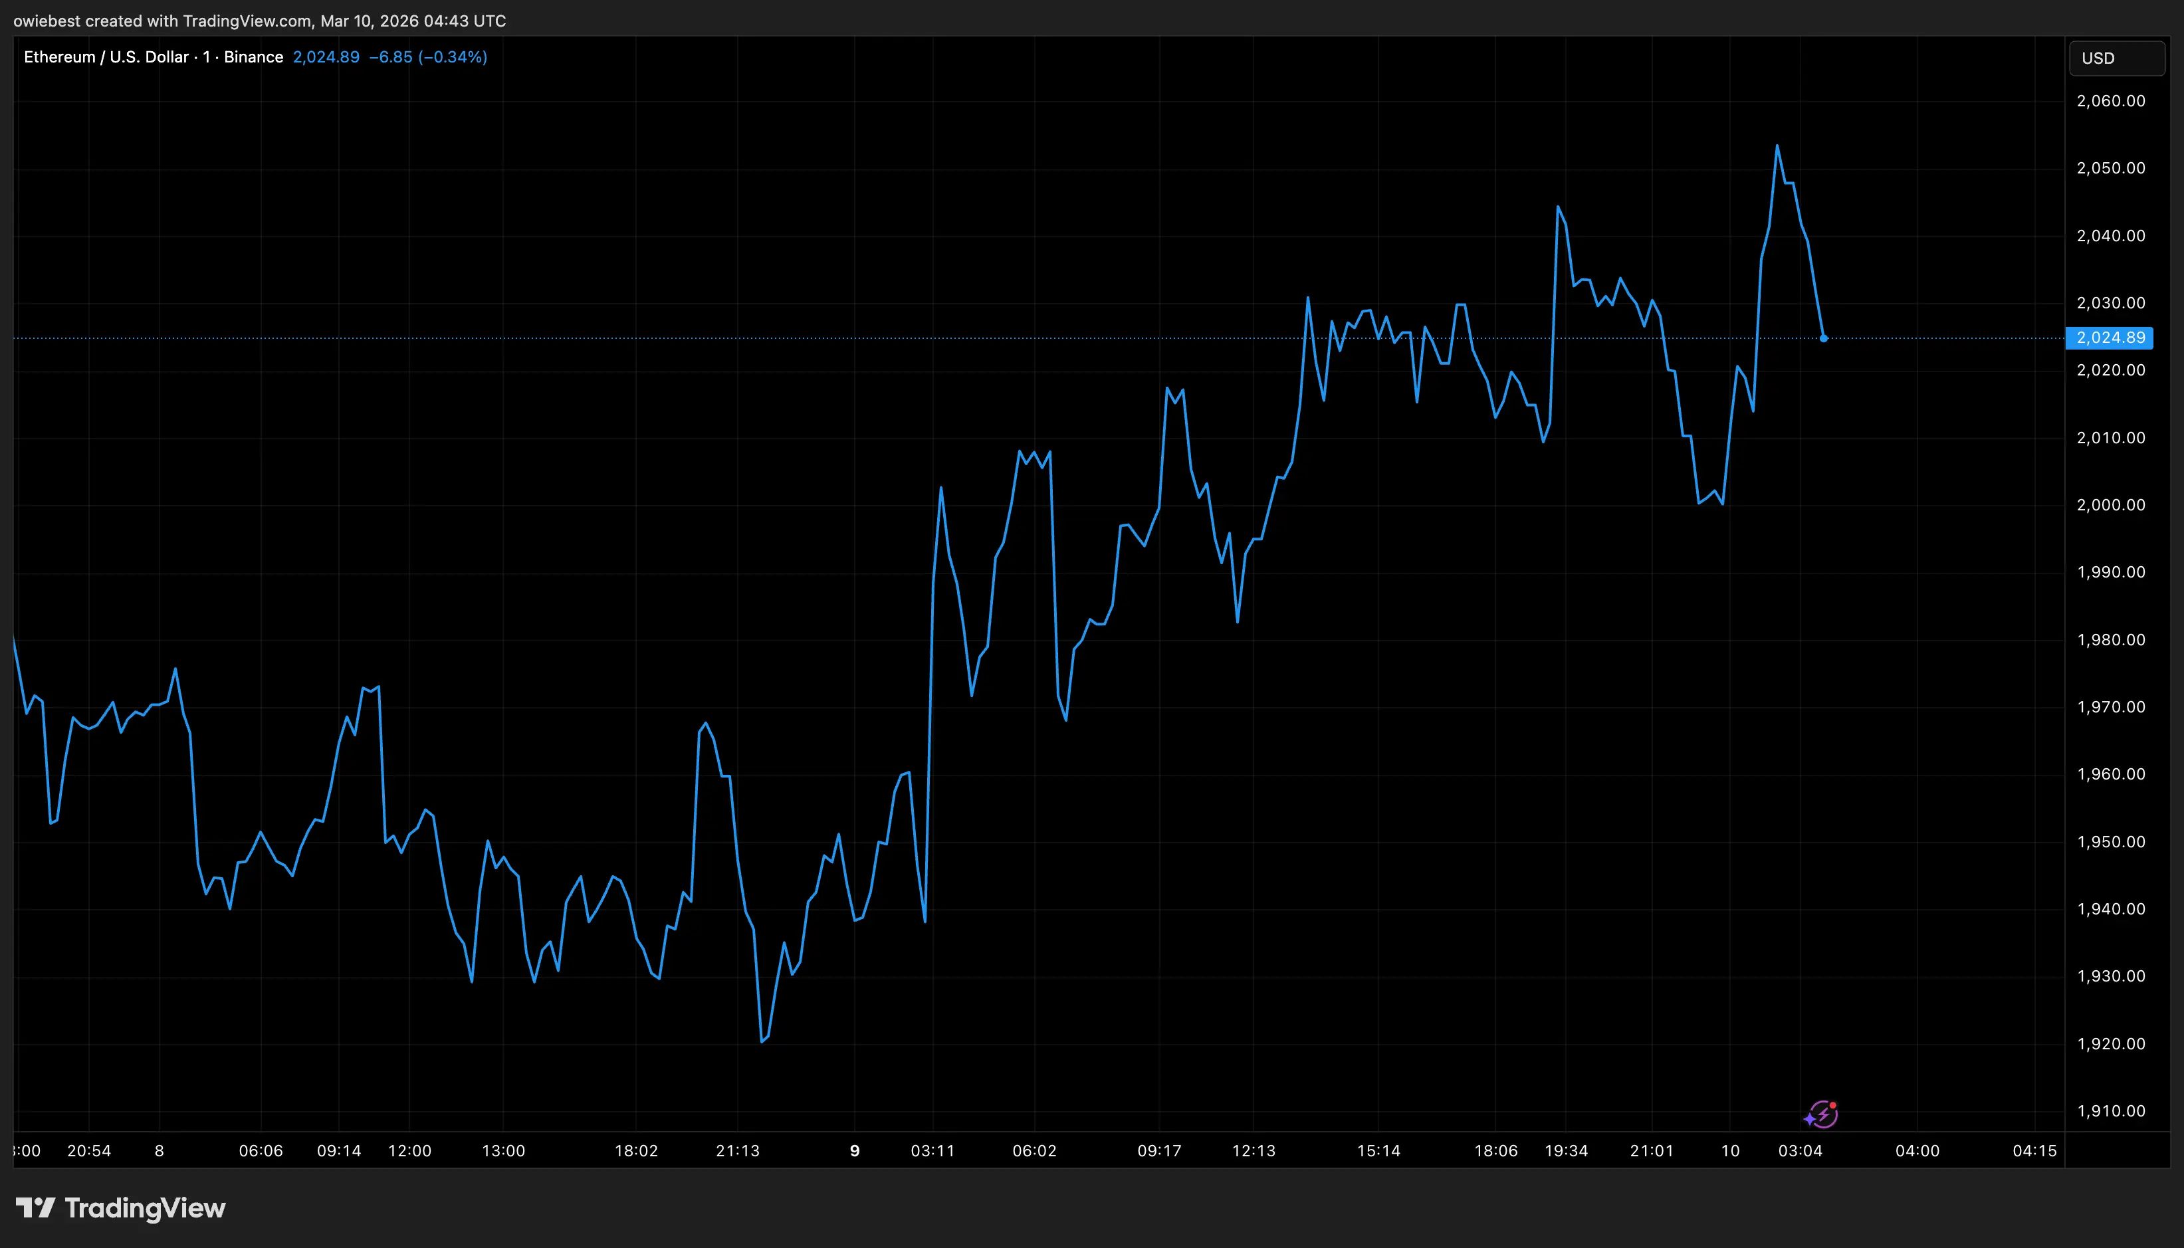This screenshot has height=1248, width=2184.
Task: Click the Ethereum / U.S. Dollar symbol title
Action: click(106, 57)
